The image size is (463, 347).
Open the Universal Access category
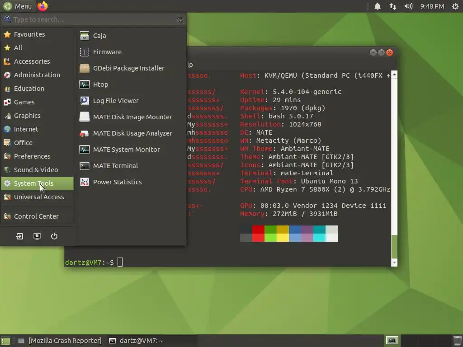point(37,197)
